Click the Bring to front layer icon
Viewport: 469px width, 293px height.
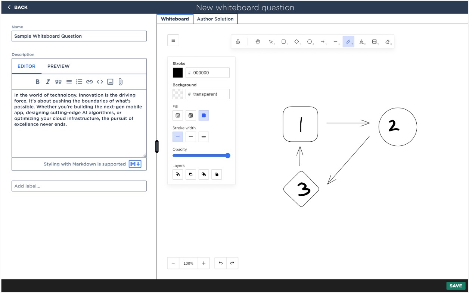[x=217, y=174]
